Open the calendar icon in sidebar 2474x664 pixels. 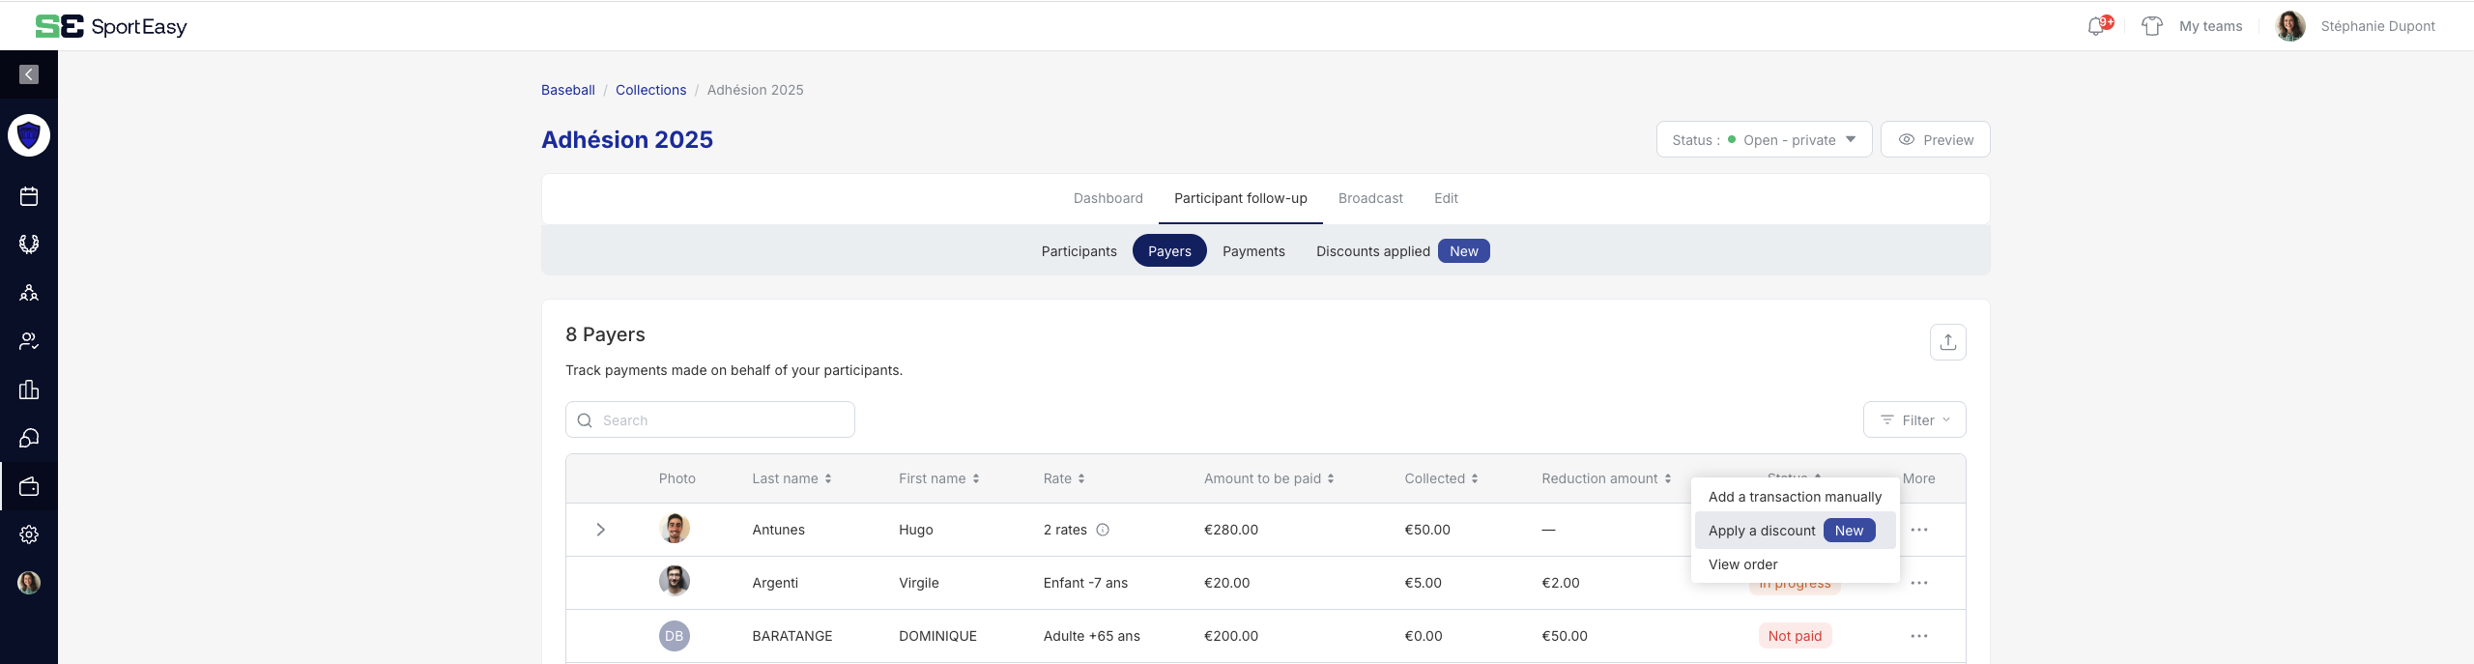(29, 196)
